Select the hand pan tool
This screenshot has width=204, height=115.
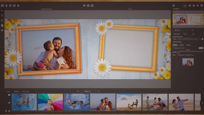click(2, 25)
